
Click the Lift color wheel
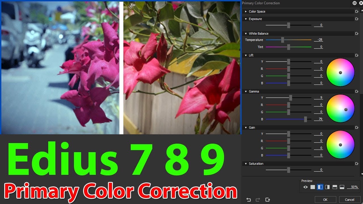coord(340,72)
